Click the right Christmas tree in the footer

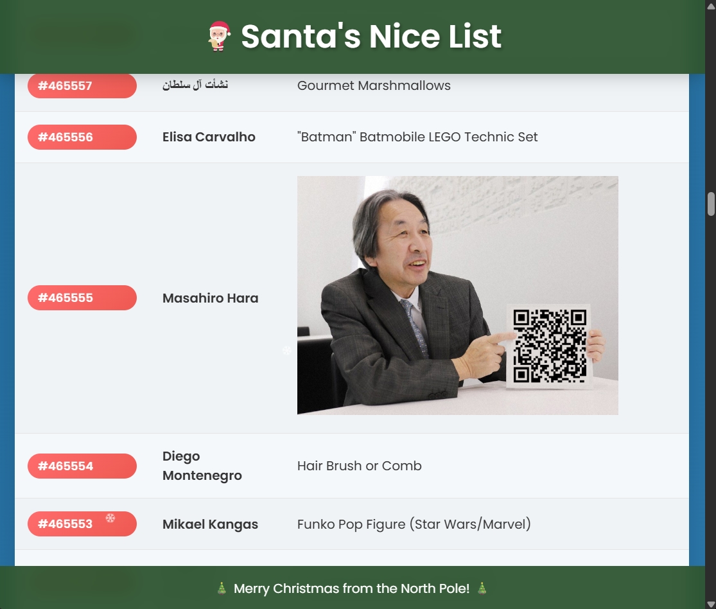(482, 588)
